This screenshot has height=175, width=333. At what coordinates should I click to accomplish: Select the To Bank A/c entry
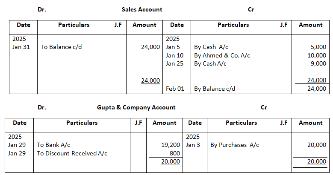click(53, 145)
